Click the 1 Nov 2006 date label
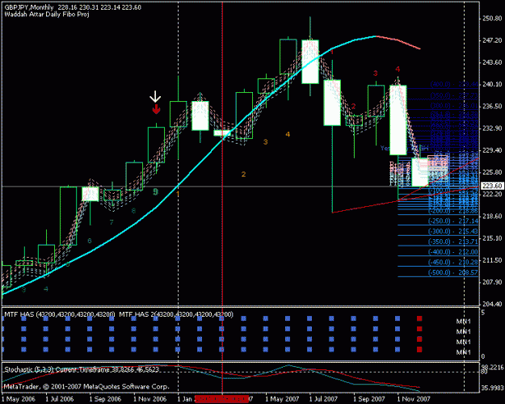The height and width of the screenshot is (404, 505). point(149,399)
